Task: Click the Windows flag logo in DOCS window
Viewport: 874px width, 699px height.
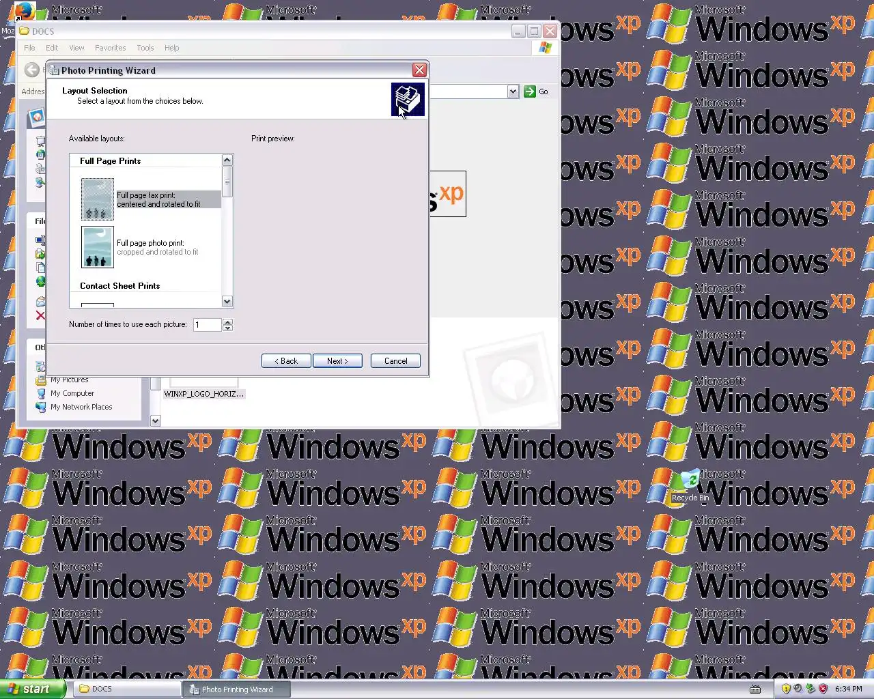Action: pyautogui.click(x=545, y=48)
